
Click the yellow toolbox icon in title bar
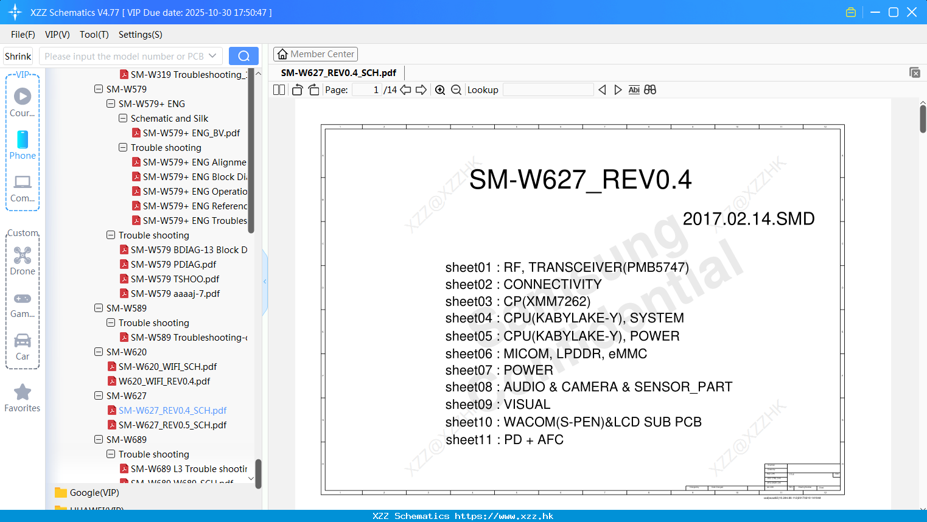[851, 12]
